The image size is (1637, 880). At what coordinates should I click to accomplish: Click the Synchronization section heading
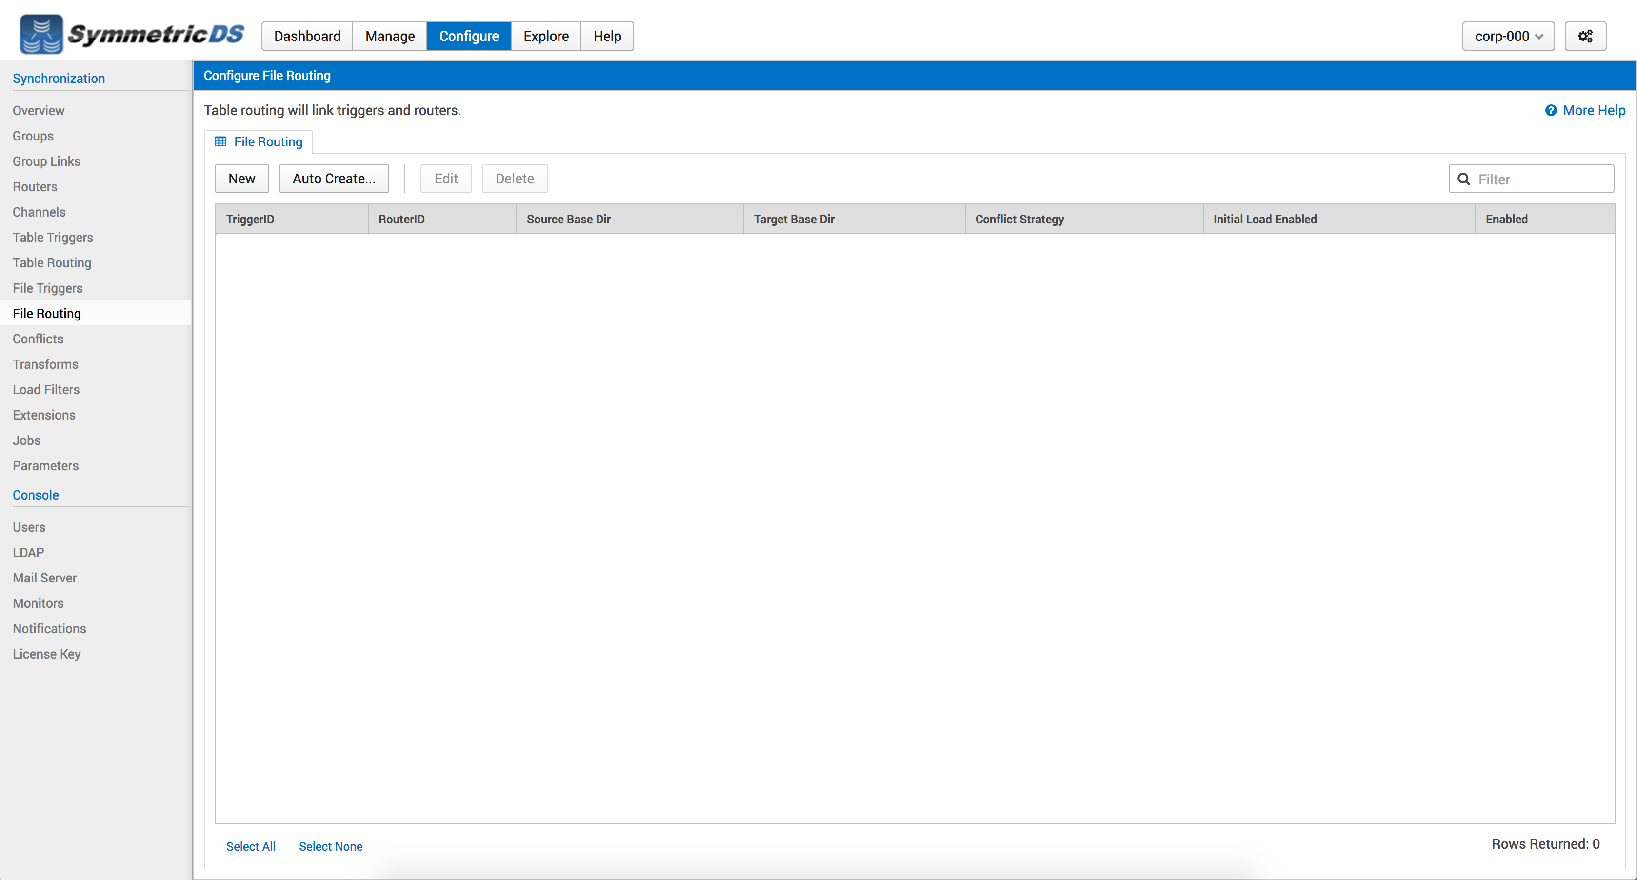click(59, 78)
